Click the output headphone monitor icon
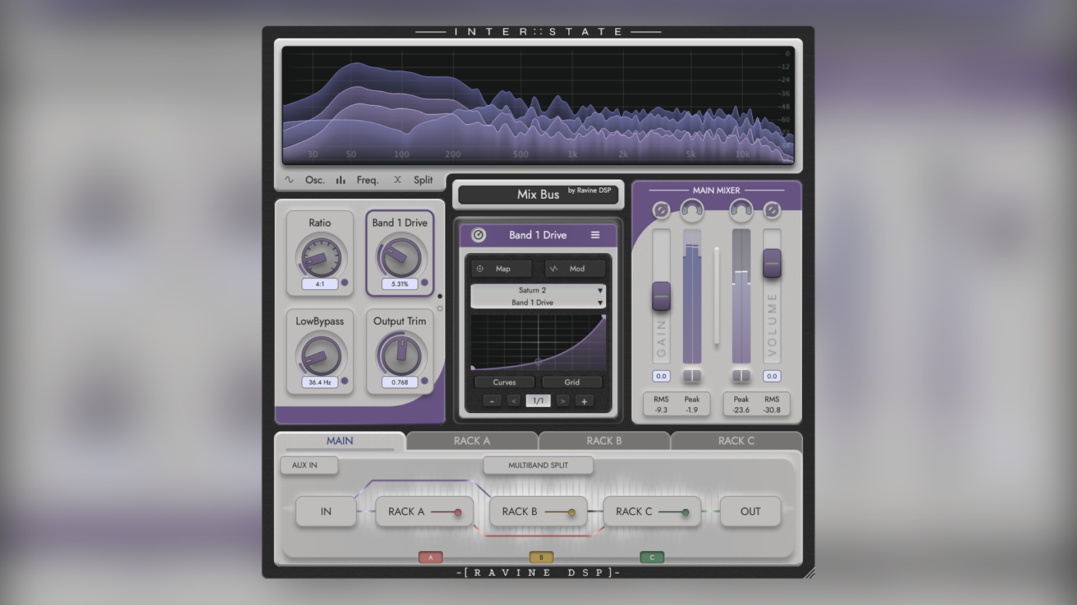This screenshot has width=1077, height=605. click(x=741, y=210)
